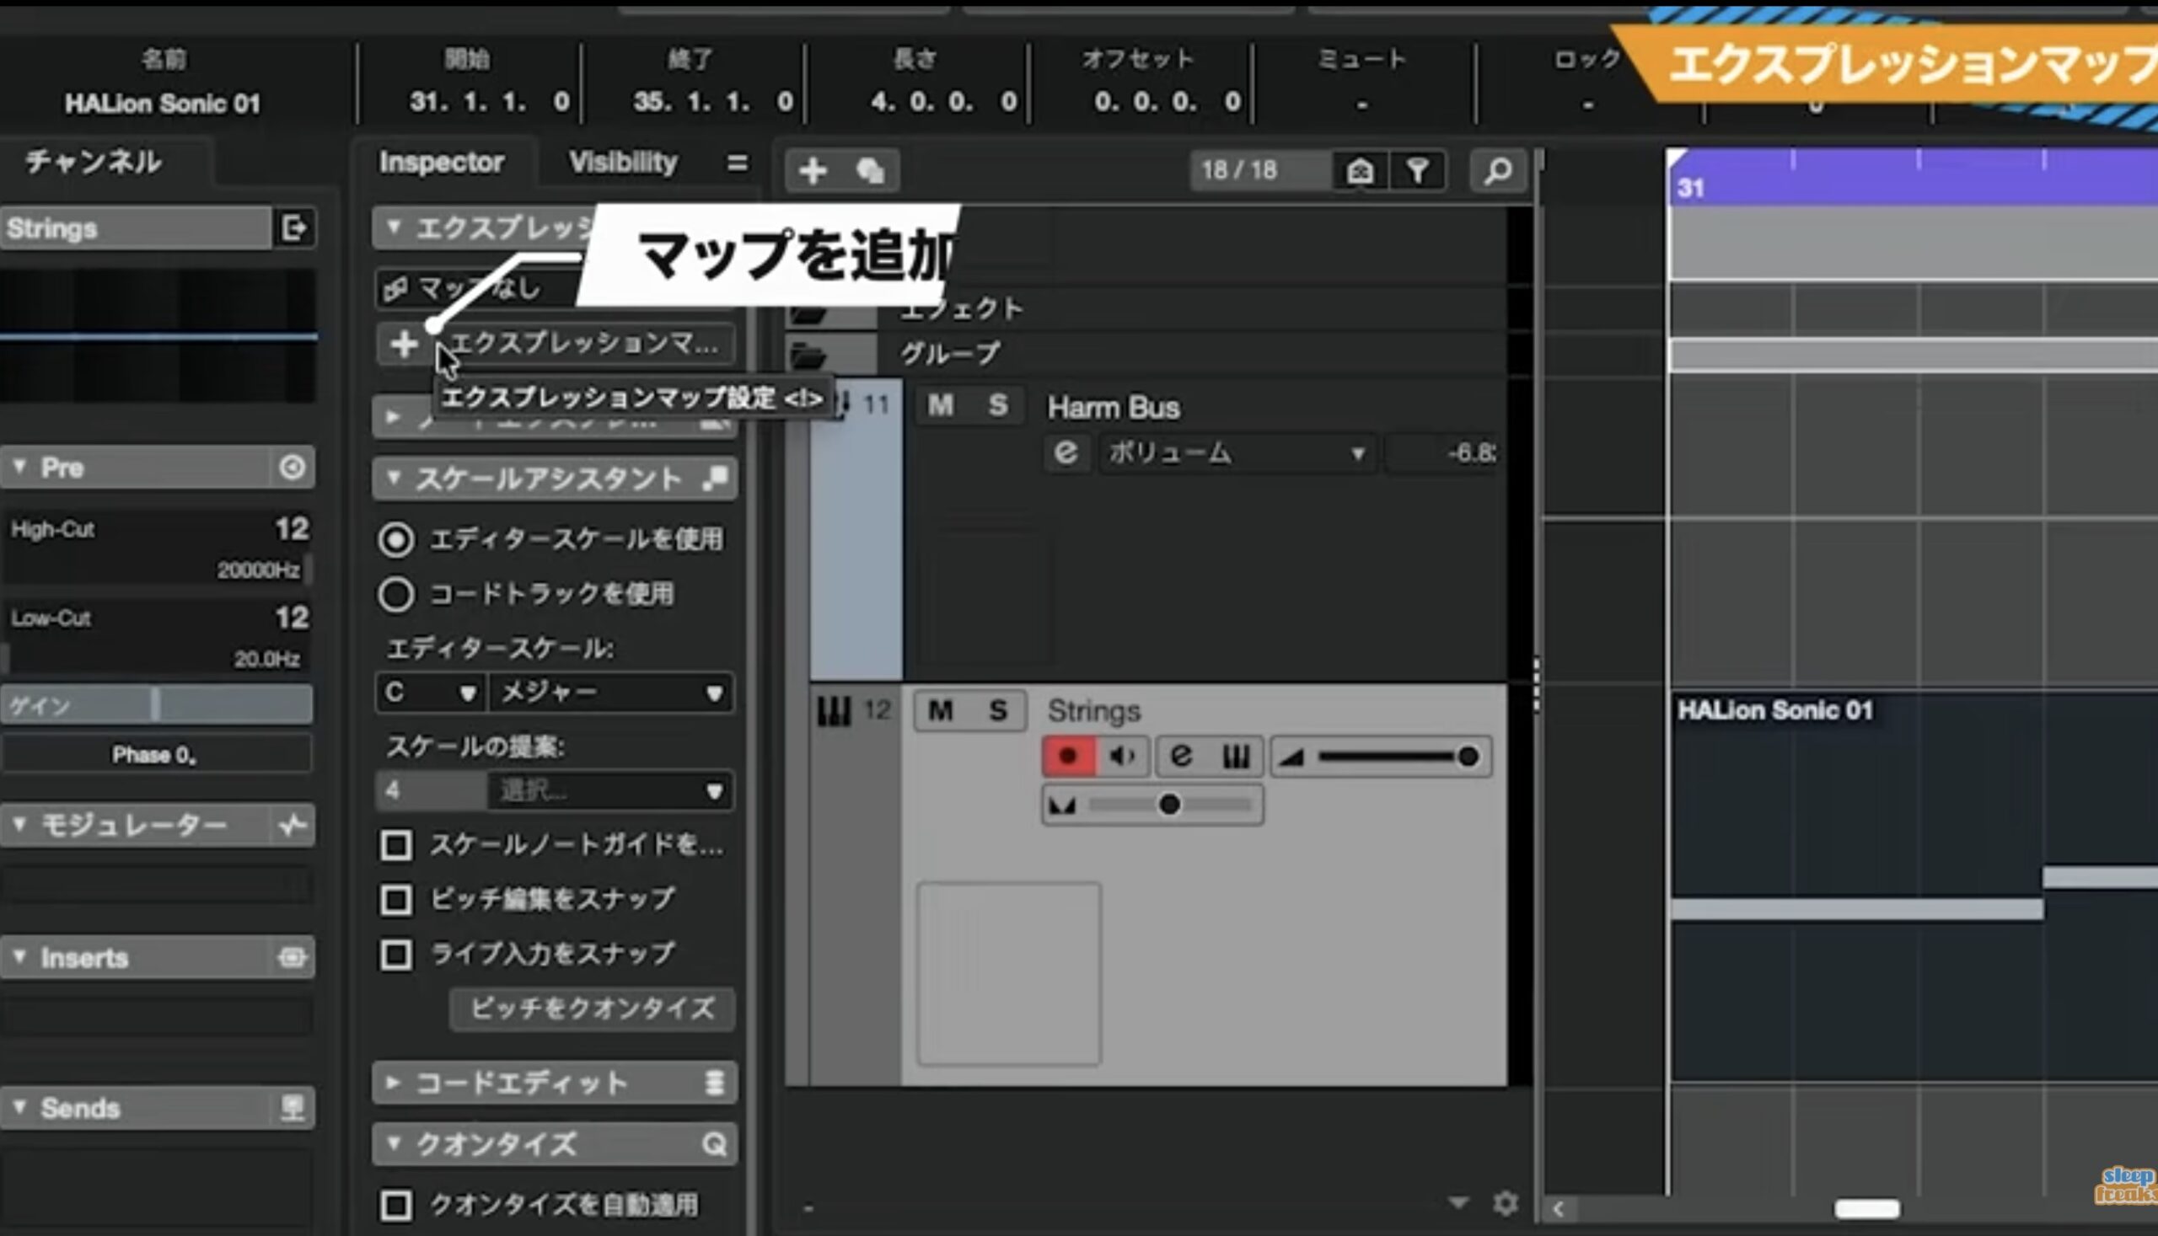Open track list settings gear icon
2158x1236 pixels.
point(1505,1203)
